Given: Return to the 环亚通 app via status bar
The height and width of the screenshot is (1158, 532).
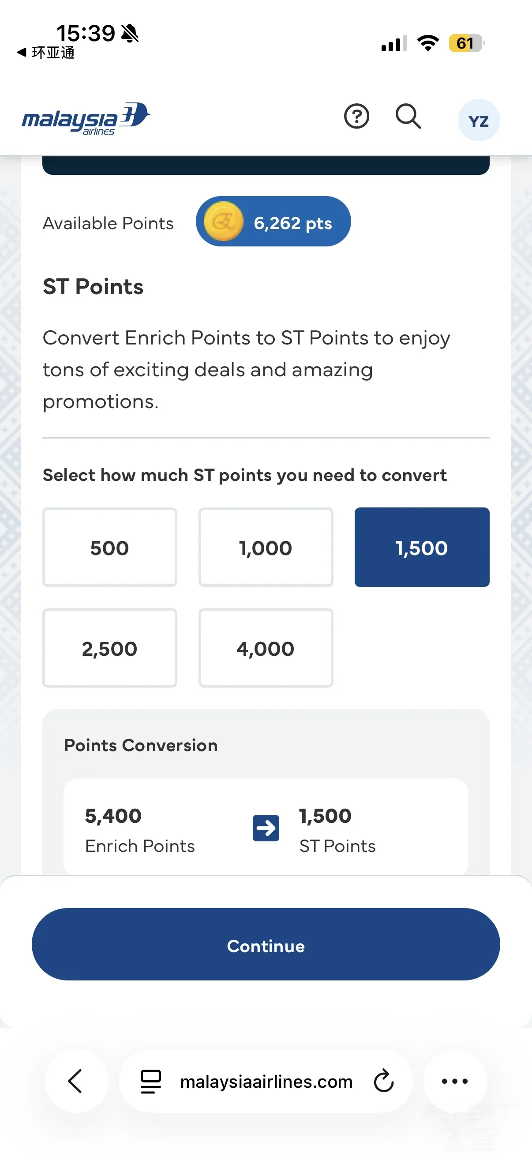Looking at the screenshot, I should point(45,53).
